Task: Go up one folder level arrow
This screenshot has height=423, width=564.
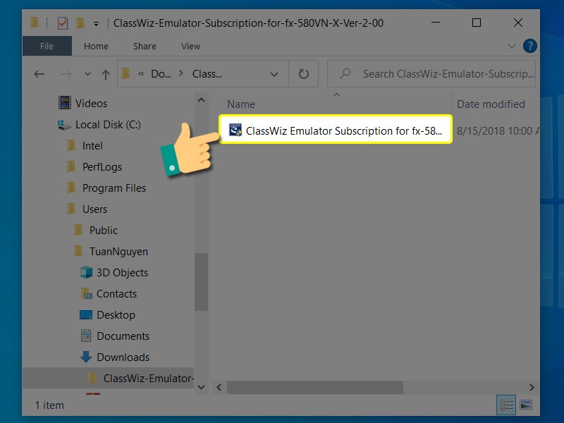Action: 105,74
